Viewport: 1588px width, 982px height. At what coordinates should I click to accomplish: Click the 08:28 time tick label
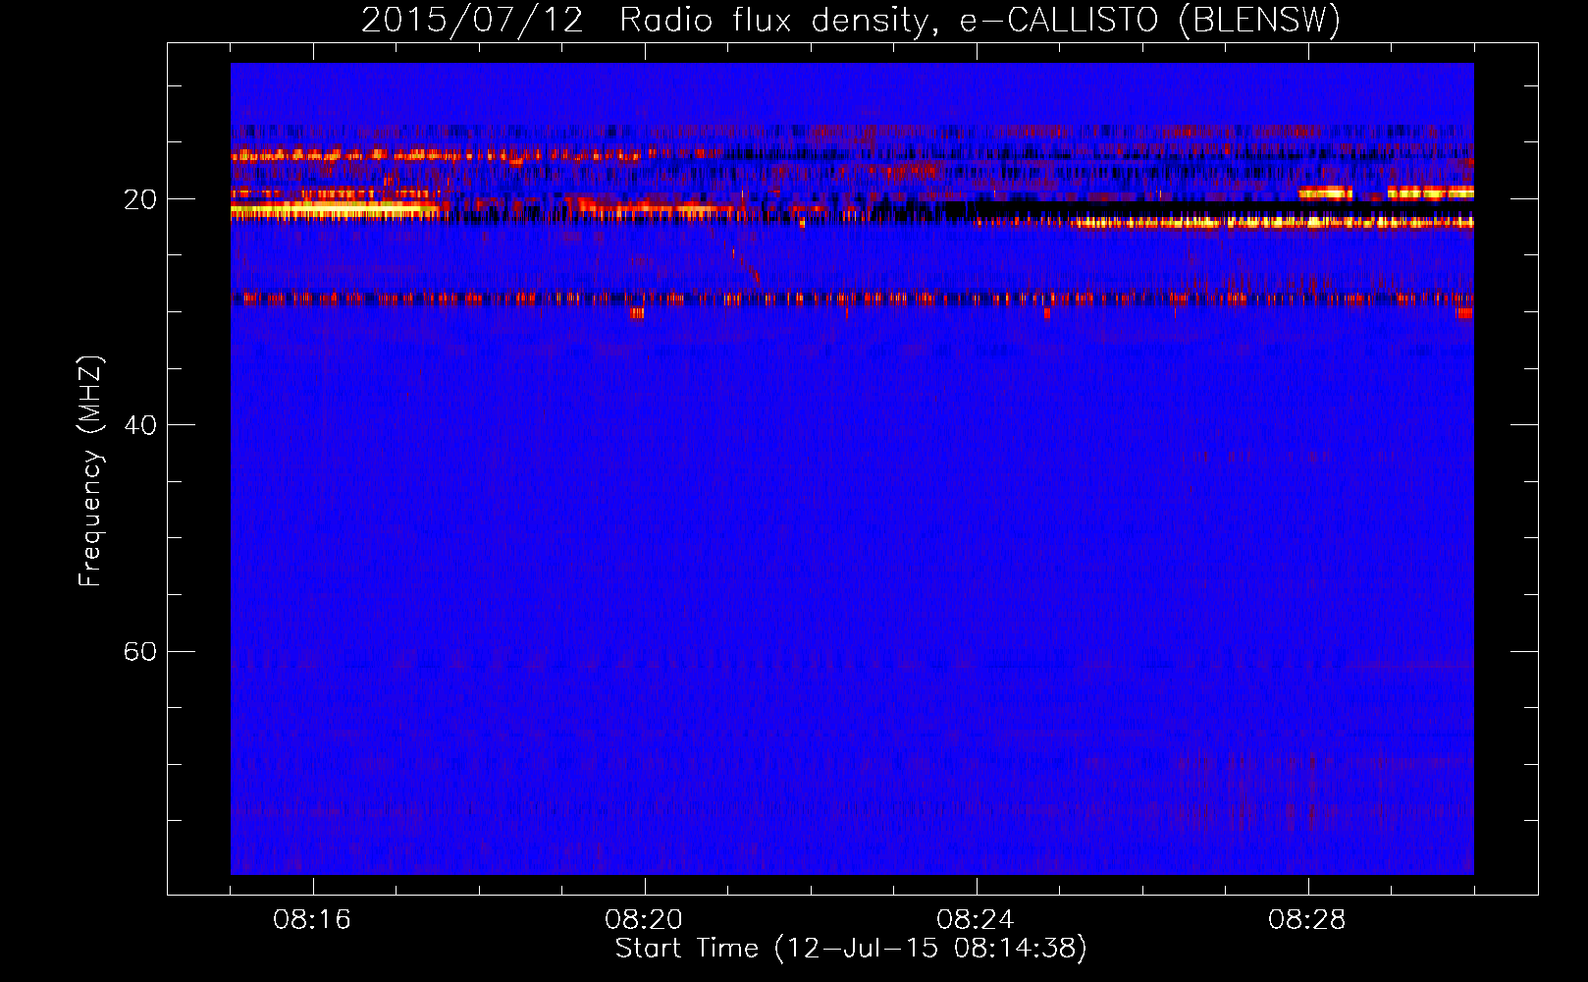[1307, 920]
